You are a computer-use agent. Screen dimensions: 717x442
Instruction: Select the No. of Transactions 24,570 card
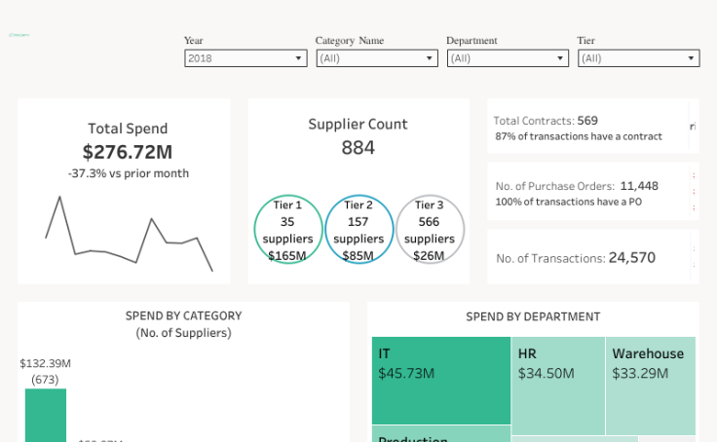(587, 258)
